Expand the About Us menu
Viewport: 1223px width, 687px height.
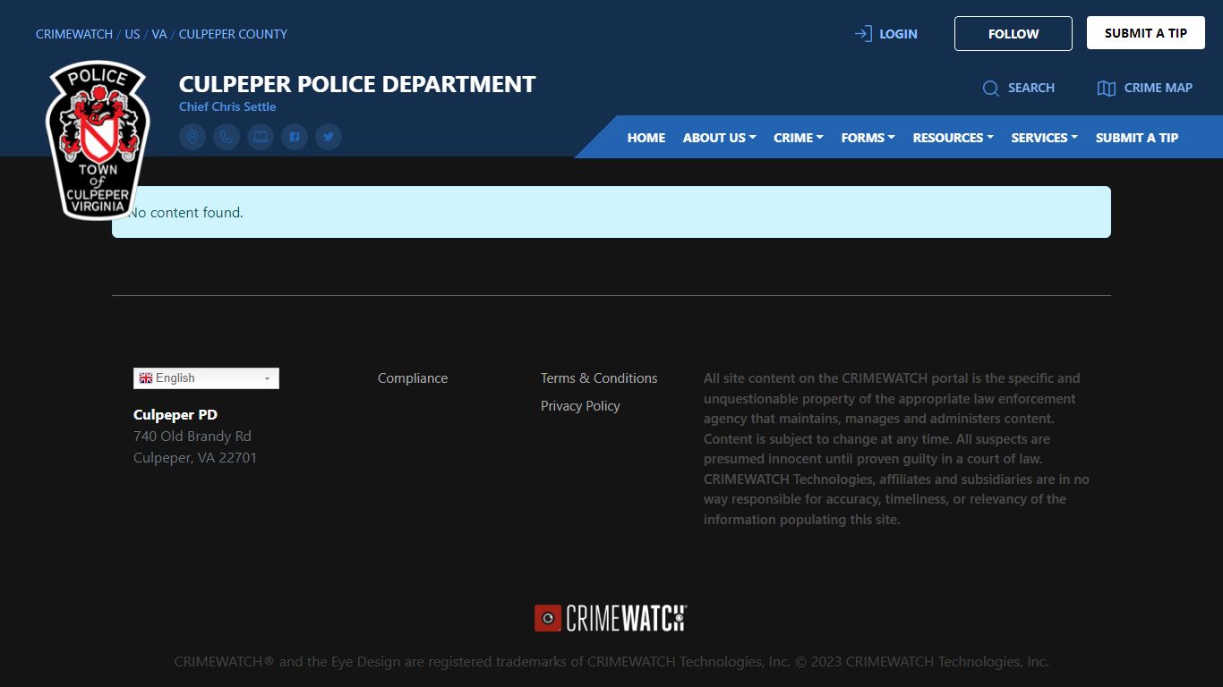720,138
